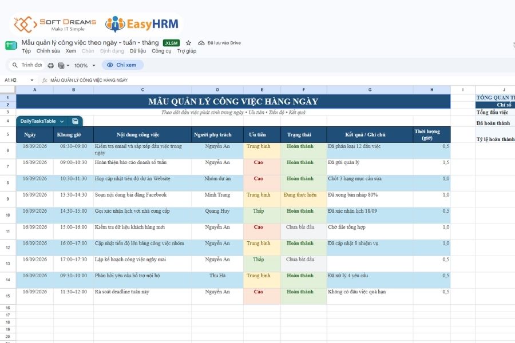Image resolution: width=515 pixels, height=343 pixels.
Task: Click the 'Đã xong bản nháp 80%' cell
Action: tap(370, 199)
